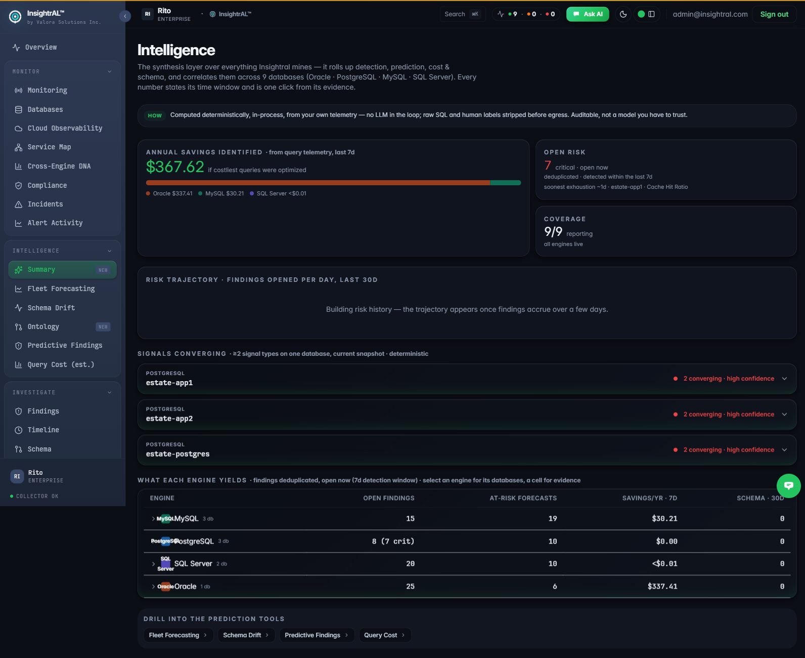Expand the MySQL engine row
805x658 pixels.
click(153, 519)
